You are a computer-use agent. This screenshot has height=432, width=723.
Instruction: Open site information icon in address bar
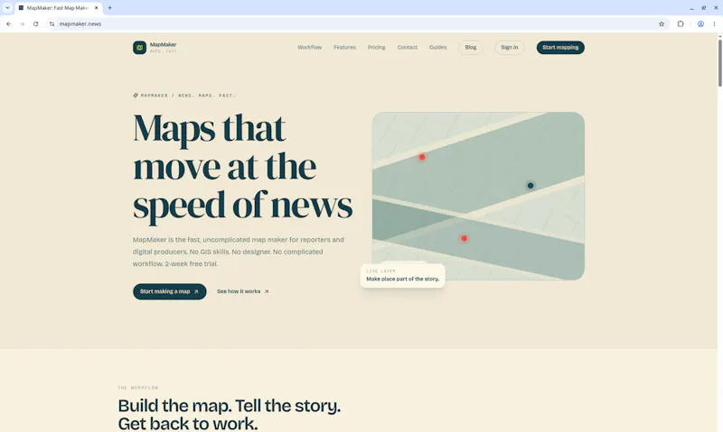pyautogui.click(x=52, y=24)
